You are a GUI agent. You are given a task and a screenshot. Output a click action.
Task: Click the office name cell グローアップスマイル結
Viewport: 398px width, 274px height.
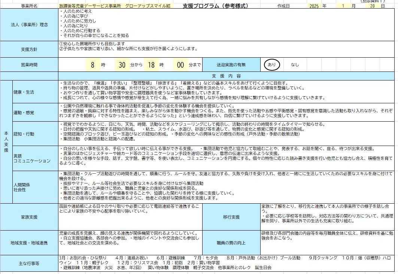pyautogui.click(x=115, y=6)
